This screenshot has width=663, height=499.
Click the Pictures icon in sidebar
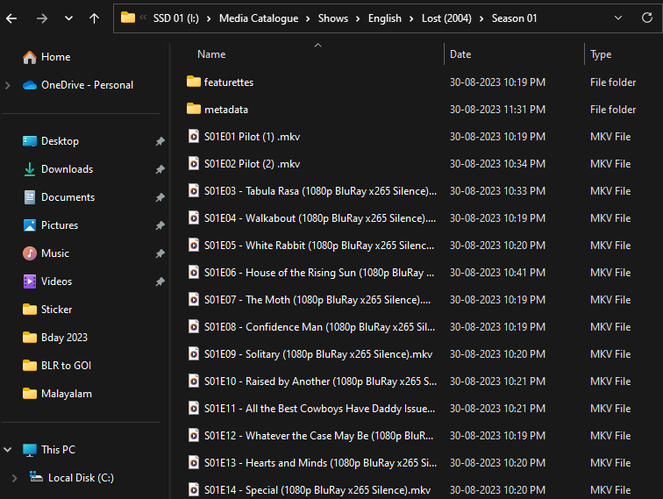30,225
